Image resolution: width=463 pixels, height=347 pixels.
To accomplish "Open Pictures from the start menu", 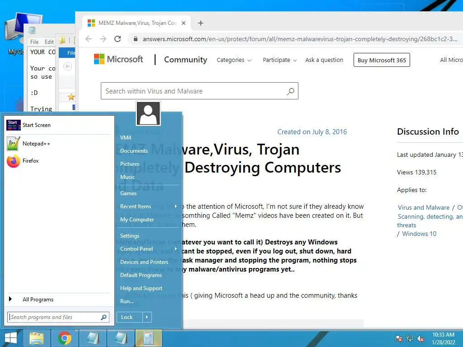I will point(130,164).
